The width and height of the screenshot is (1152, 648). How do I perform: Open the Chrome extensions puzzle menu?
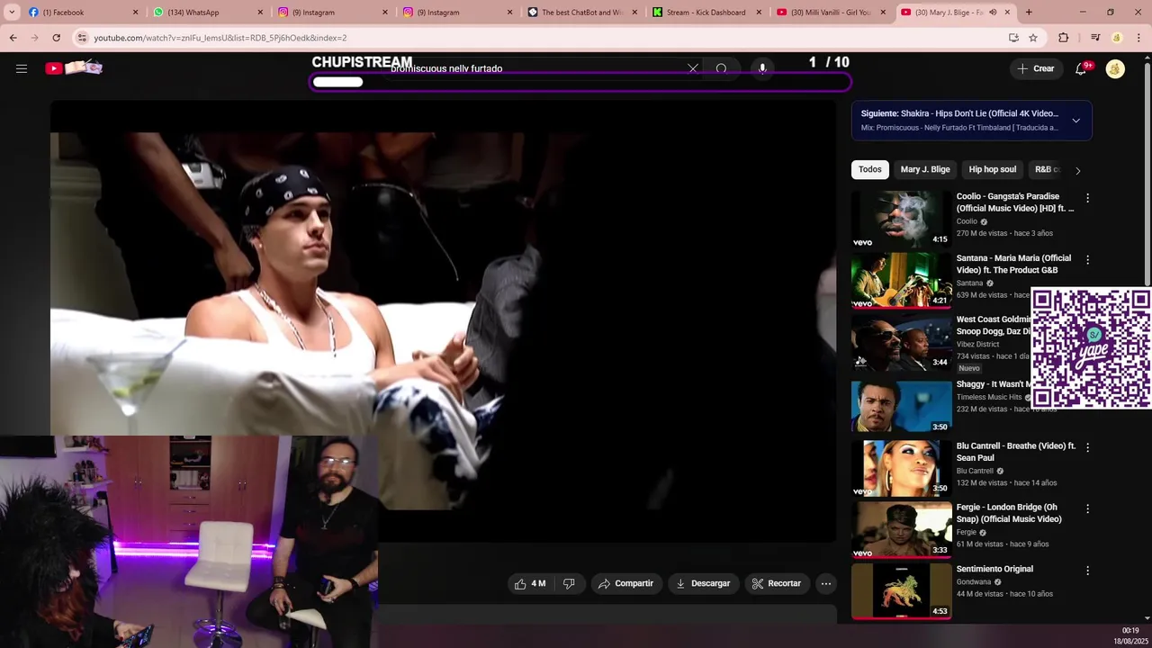click(x=1064, y=38)
